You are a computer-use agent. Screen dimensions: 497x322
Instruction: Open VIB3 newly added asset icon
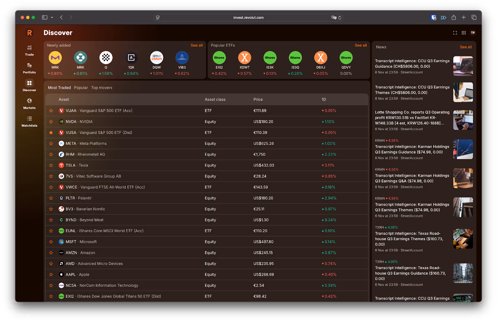point(182,57)
